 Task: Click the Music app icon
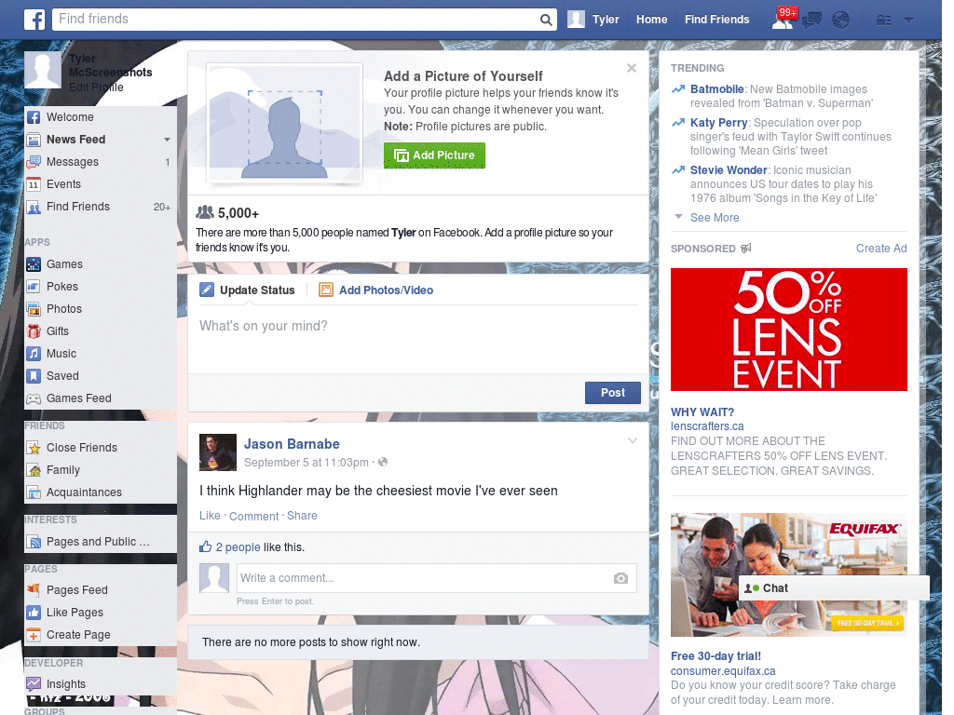(34, 353)
